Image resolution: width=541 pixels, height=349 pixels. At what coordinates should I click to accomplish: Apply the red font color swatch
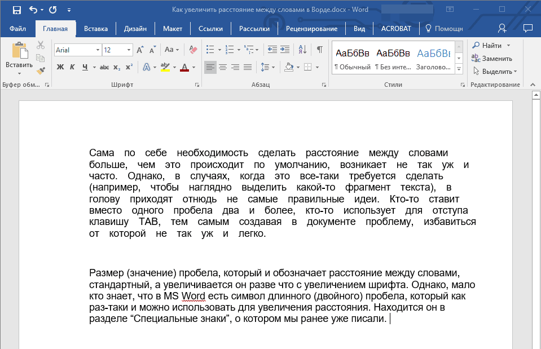click(184, 67)
